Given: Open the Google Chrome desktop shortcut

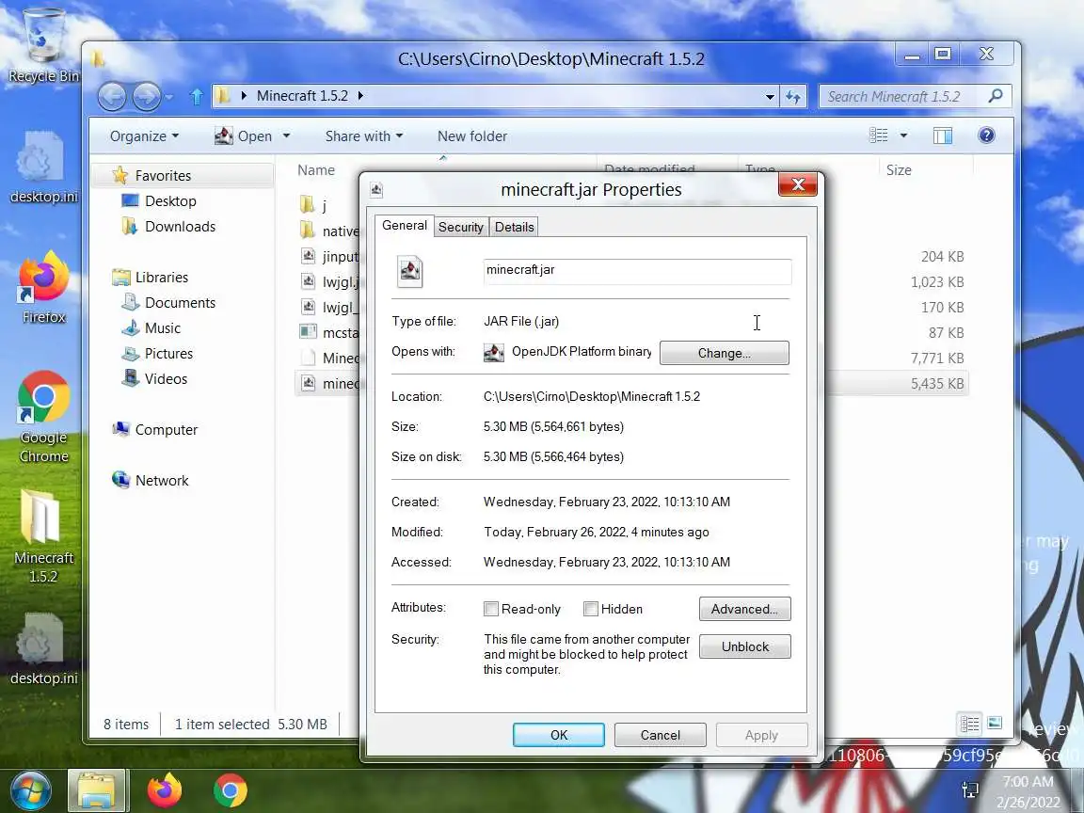Looking at the screenshot, I should click(x=43, y=416).
